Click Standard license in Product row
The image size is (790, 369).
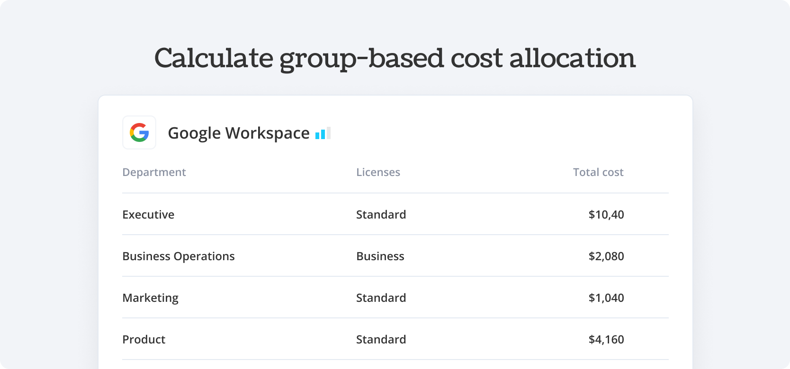(x=381, y=340)
